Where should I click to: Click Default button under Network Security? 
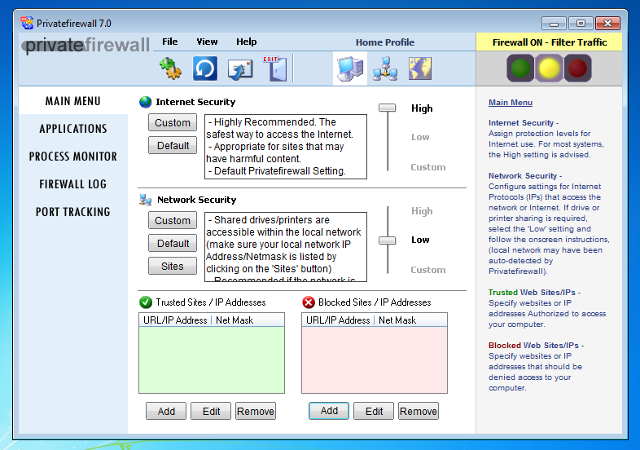[x=173, y=243]
